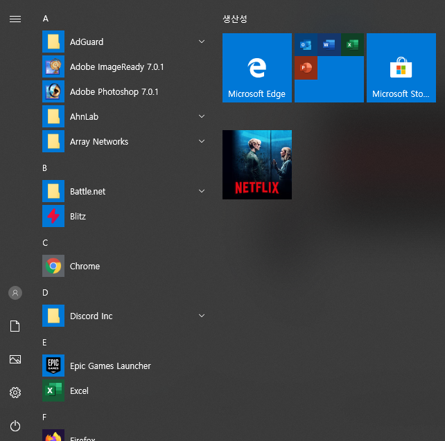Select the Adobe Photoshop 7.0.1 label
Image resolution: width=445 pixels, height=441 pixels.
pos(114,92)
